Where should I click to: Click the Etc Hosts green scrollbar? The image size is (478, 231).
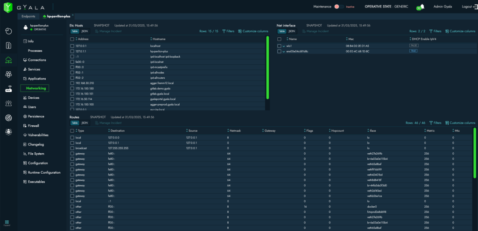[267, 68]
